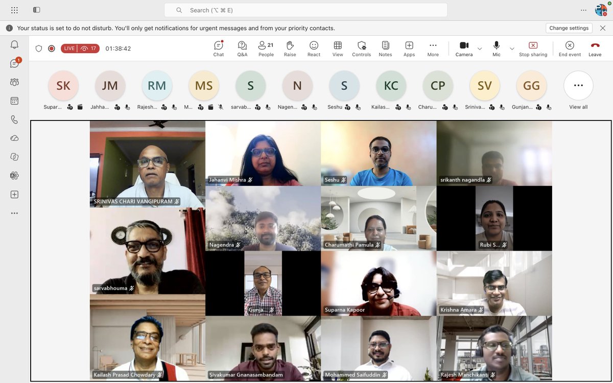Open the app launcher grid icon
Viewport: 613px width, 383px height.
14,10
